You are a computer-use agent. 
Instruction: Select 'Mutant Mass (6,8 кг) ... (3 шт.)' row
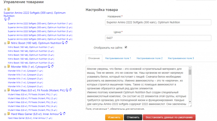(x=33, y=102)
